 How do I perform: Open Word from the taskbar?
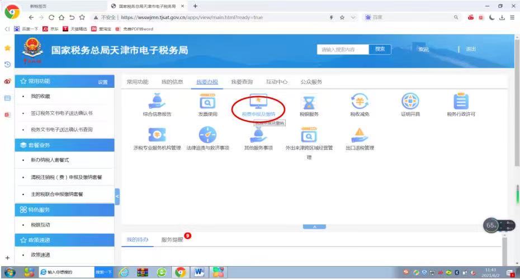pos(199,272)
